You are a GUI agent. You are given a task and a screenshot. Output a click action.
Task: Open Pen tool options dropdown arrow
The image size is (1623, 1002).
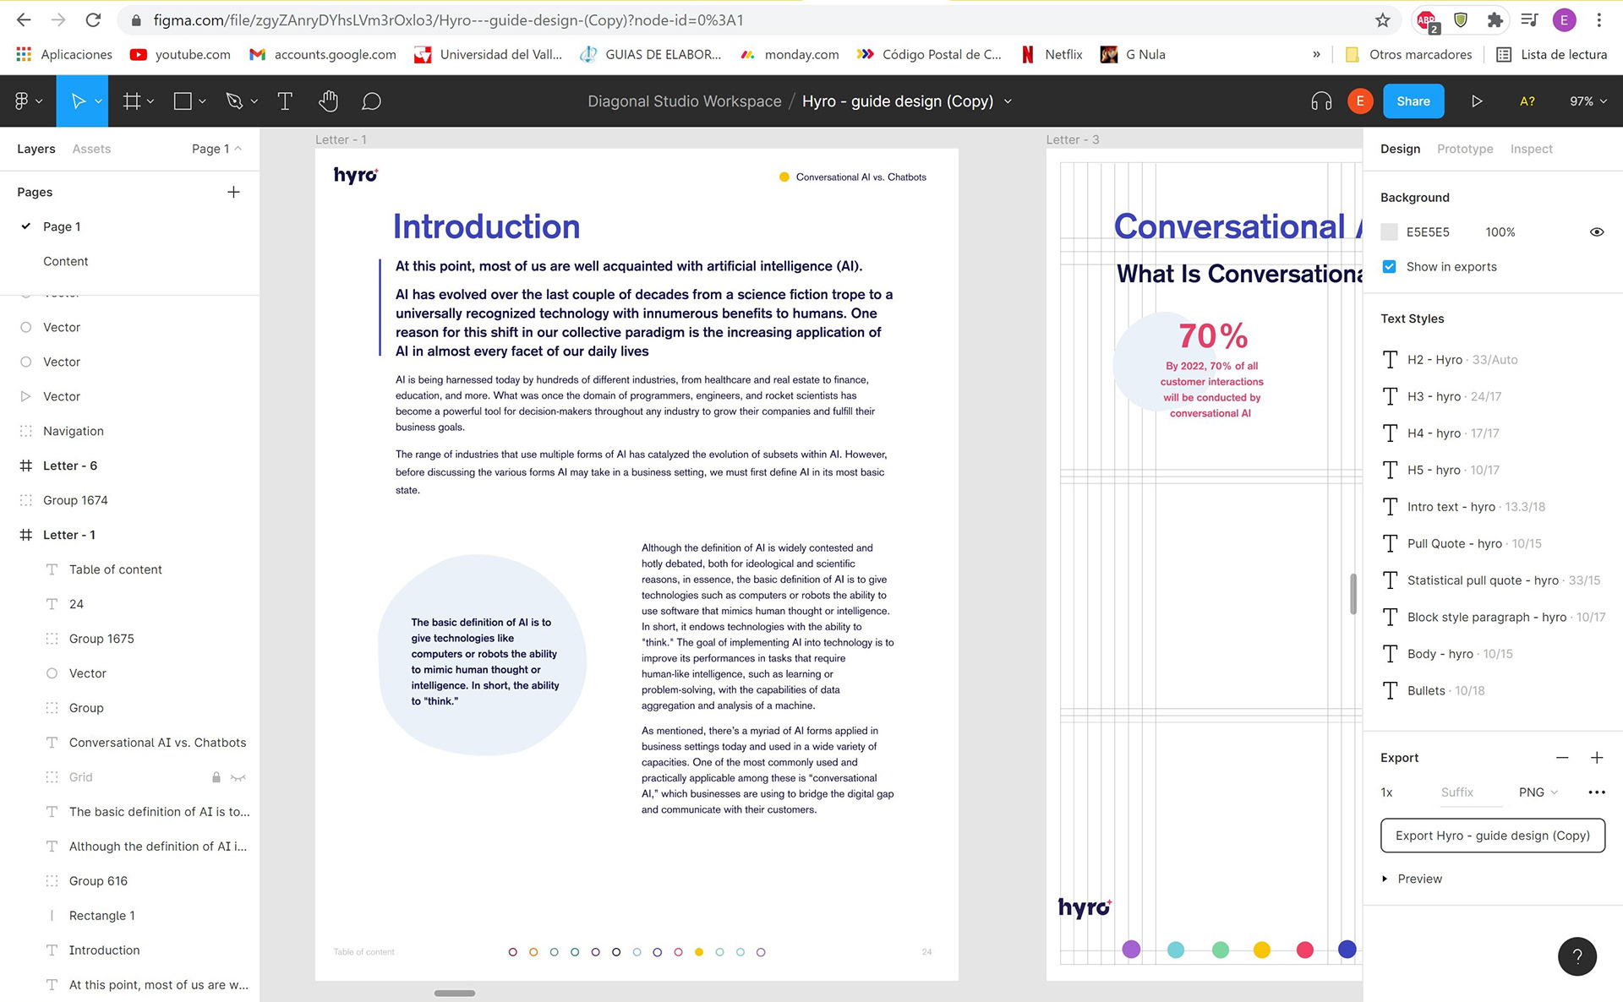coord(254,101)
